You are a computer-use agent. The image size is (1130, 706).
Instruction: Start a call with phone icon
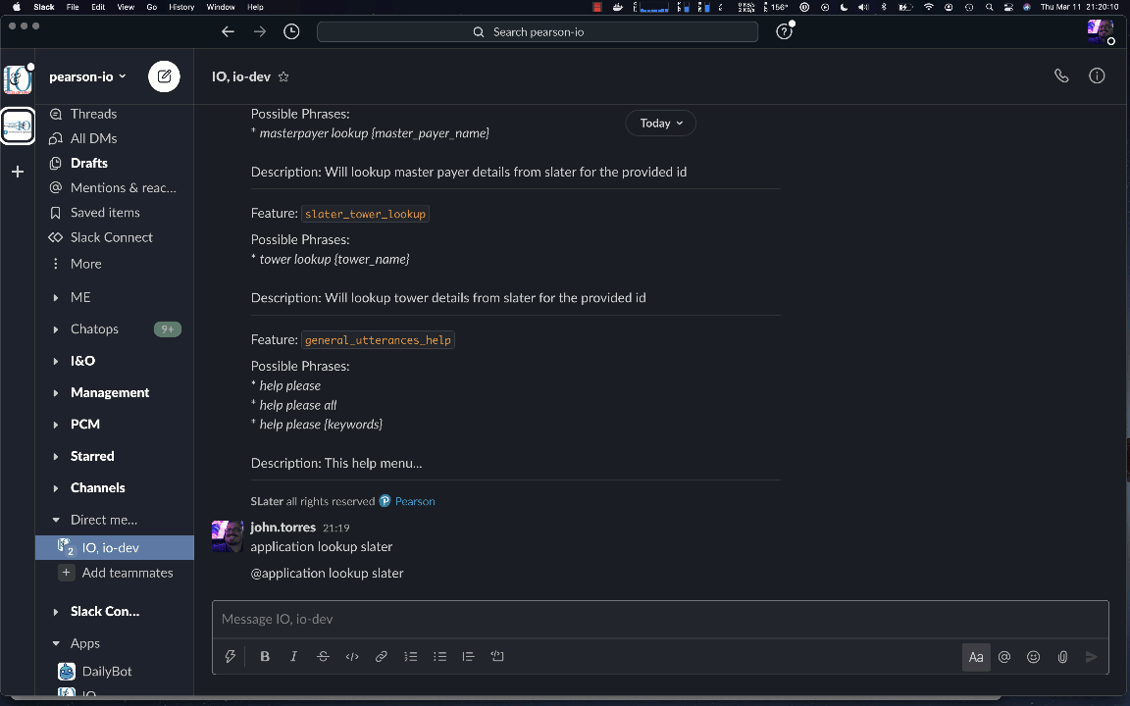coord(1061,76)
